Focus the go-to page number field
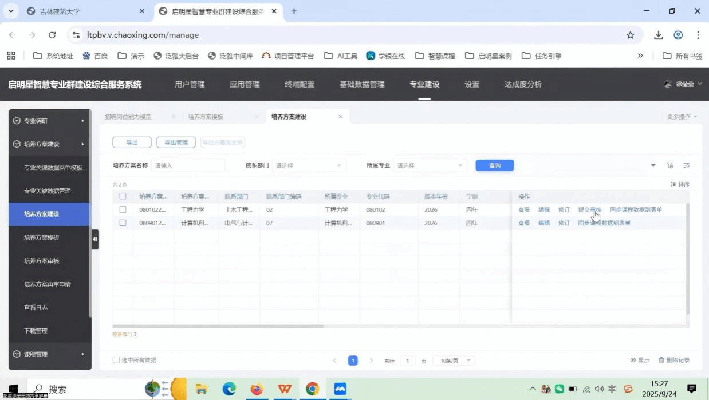 tap(408, 361)
